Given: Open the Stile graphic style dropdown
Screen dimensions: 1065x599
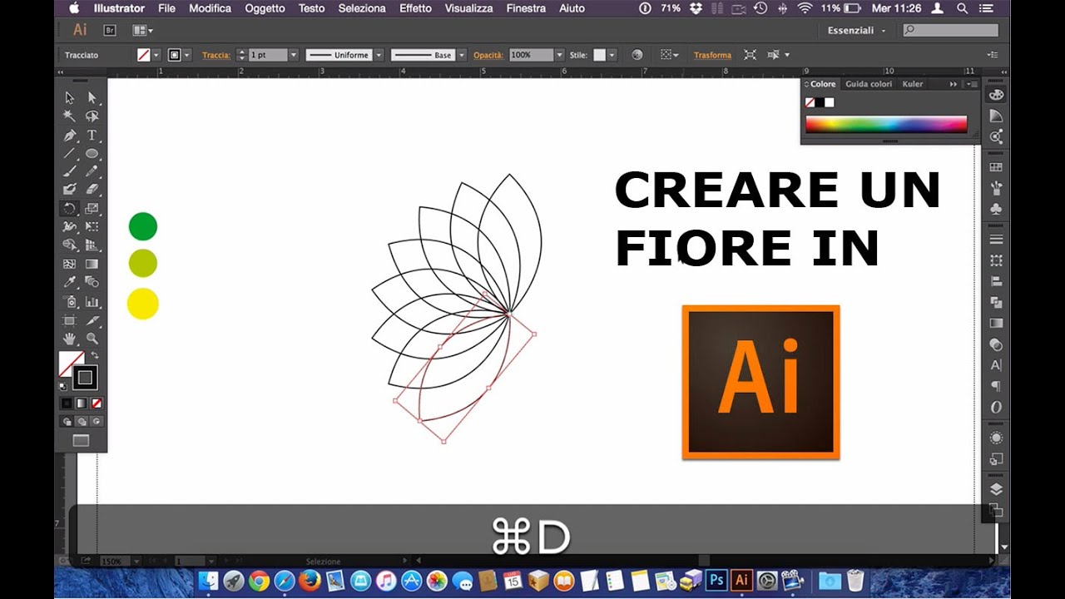Looking at the screenshot, I should pyautogui.click(x=612, y=55).
